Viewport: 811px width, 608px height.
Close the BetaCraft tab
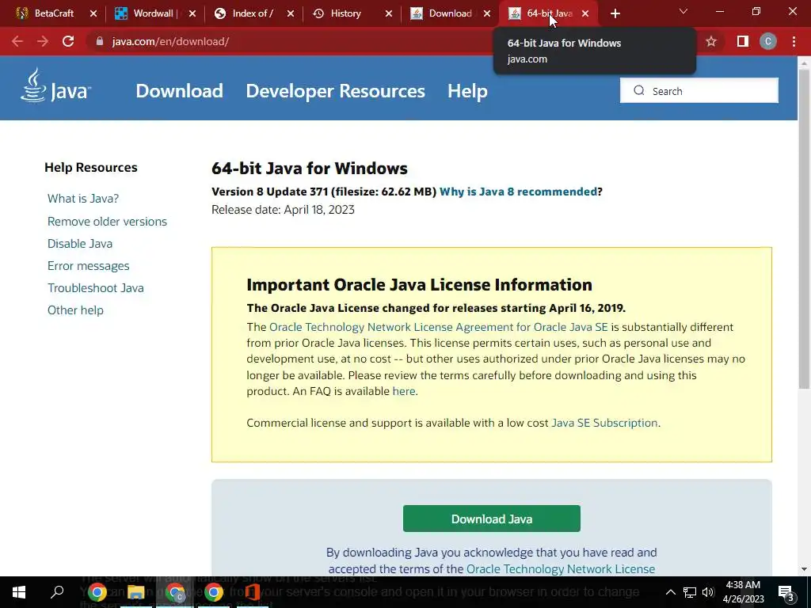[93, 13]
